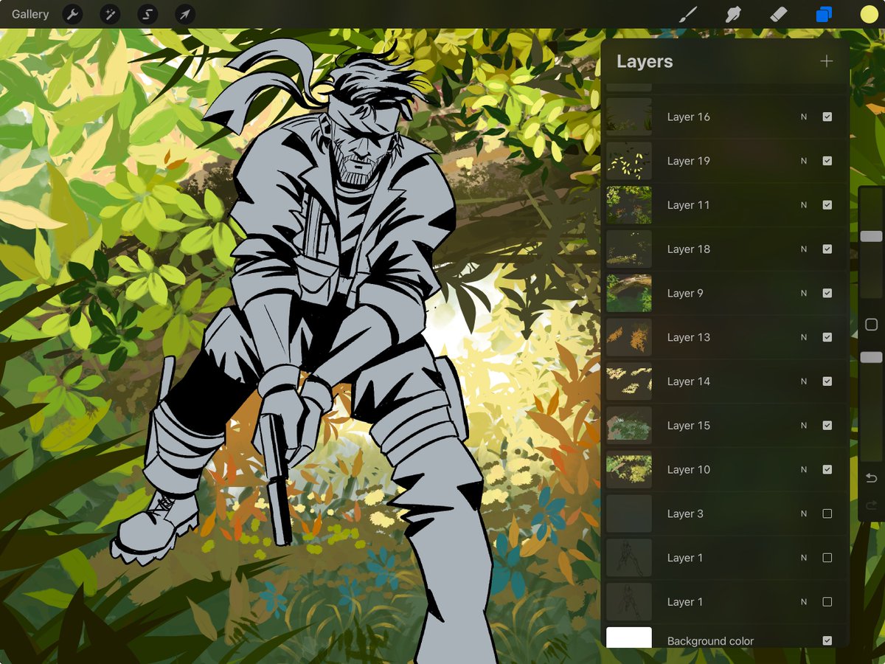
Task: Hide Layer 15 with its checkbox
Action: tap(827, 426)
